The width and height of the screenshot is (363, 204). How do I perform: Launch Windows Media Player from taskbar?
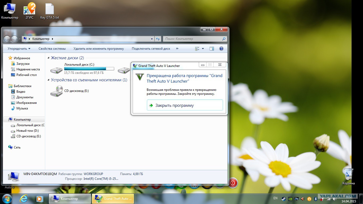[x=39, y=198]
